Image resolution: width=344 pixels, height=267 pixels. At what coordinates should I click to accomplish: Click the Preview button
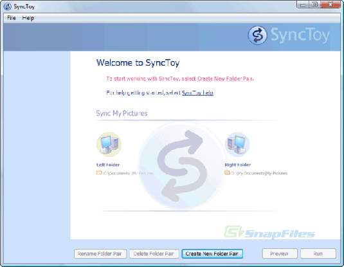point(280,253)
